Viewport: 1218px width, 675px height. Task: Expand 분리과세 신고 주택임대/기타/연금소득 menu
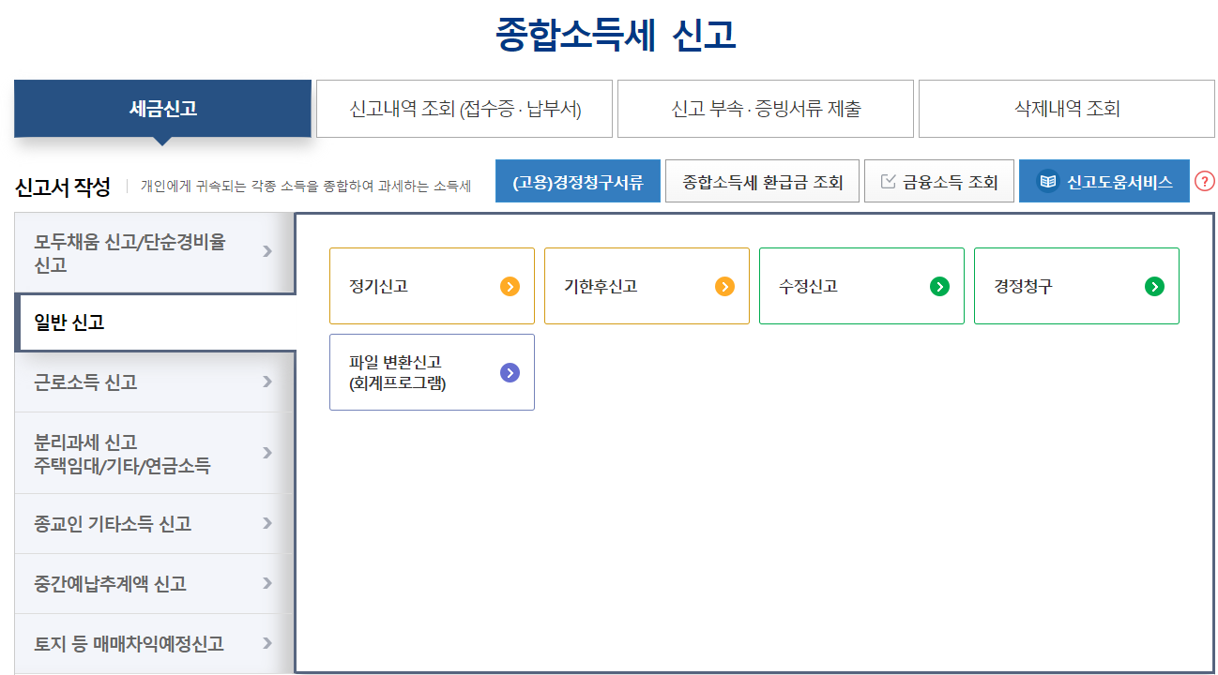141,453
